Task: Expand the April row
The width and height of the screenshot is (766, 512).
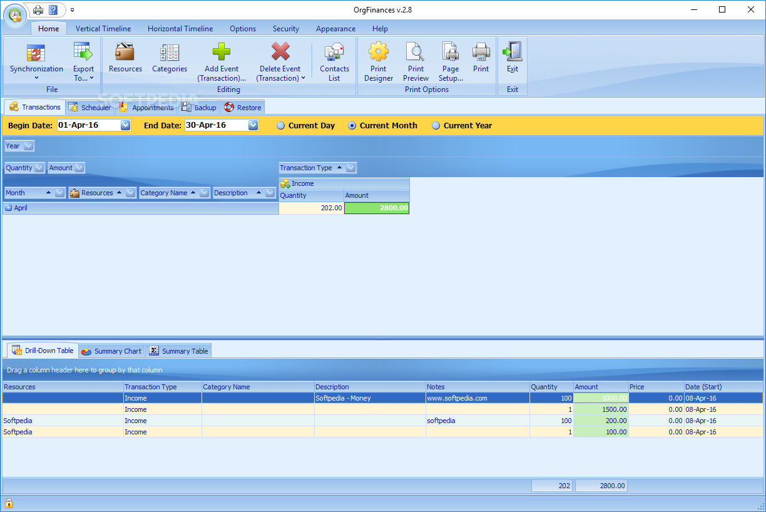Action: click(9, 208)
